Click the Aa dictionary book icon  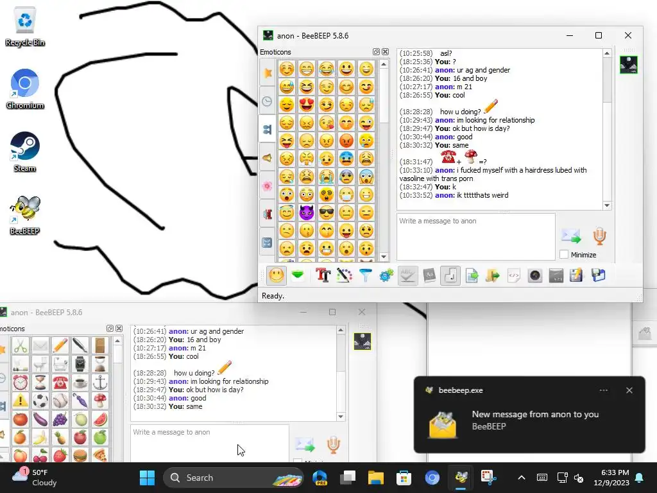[x=429, y=275]
